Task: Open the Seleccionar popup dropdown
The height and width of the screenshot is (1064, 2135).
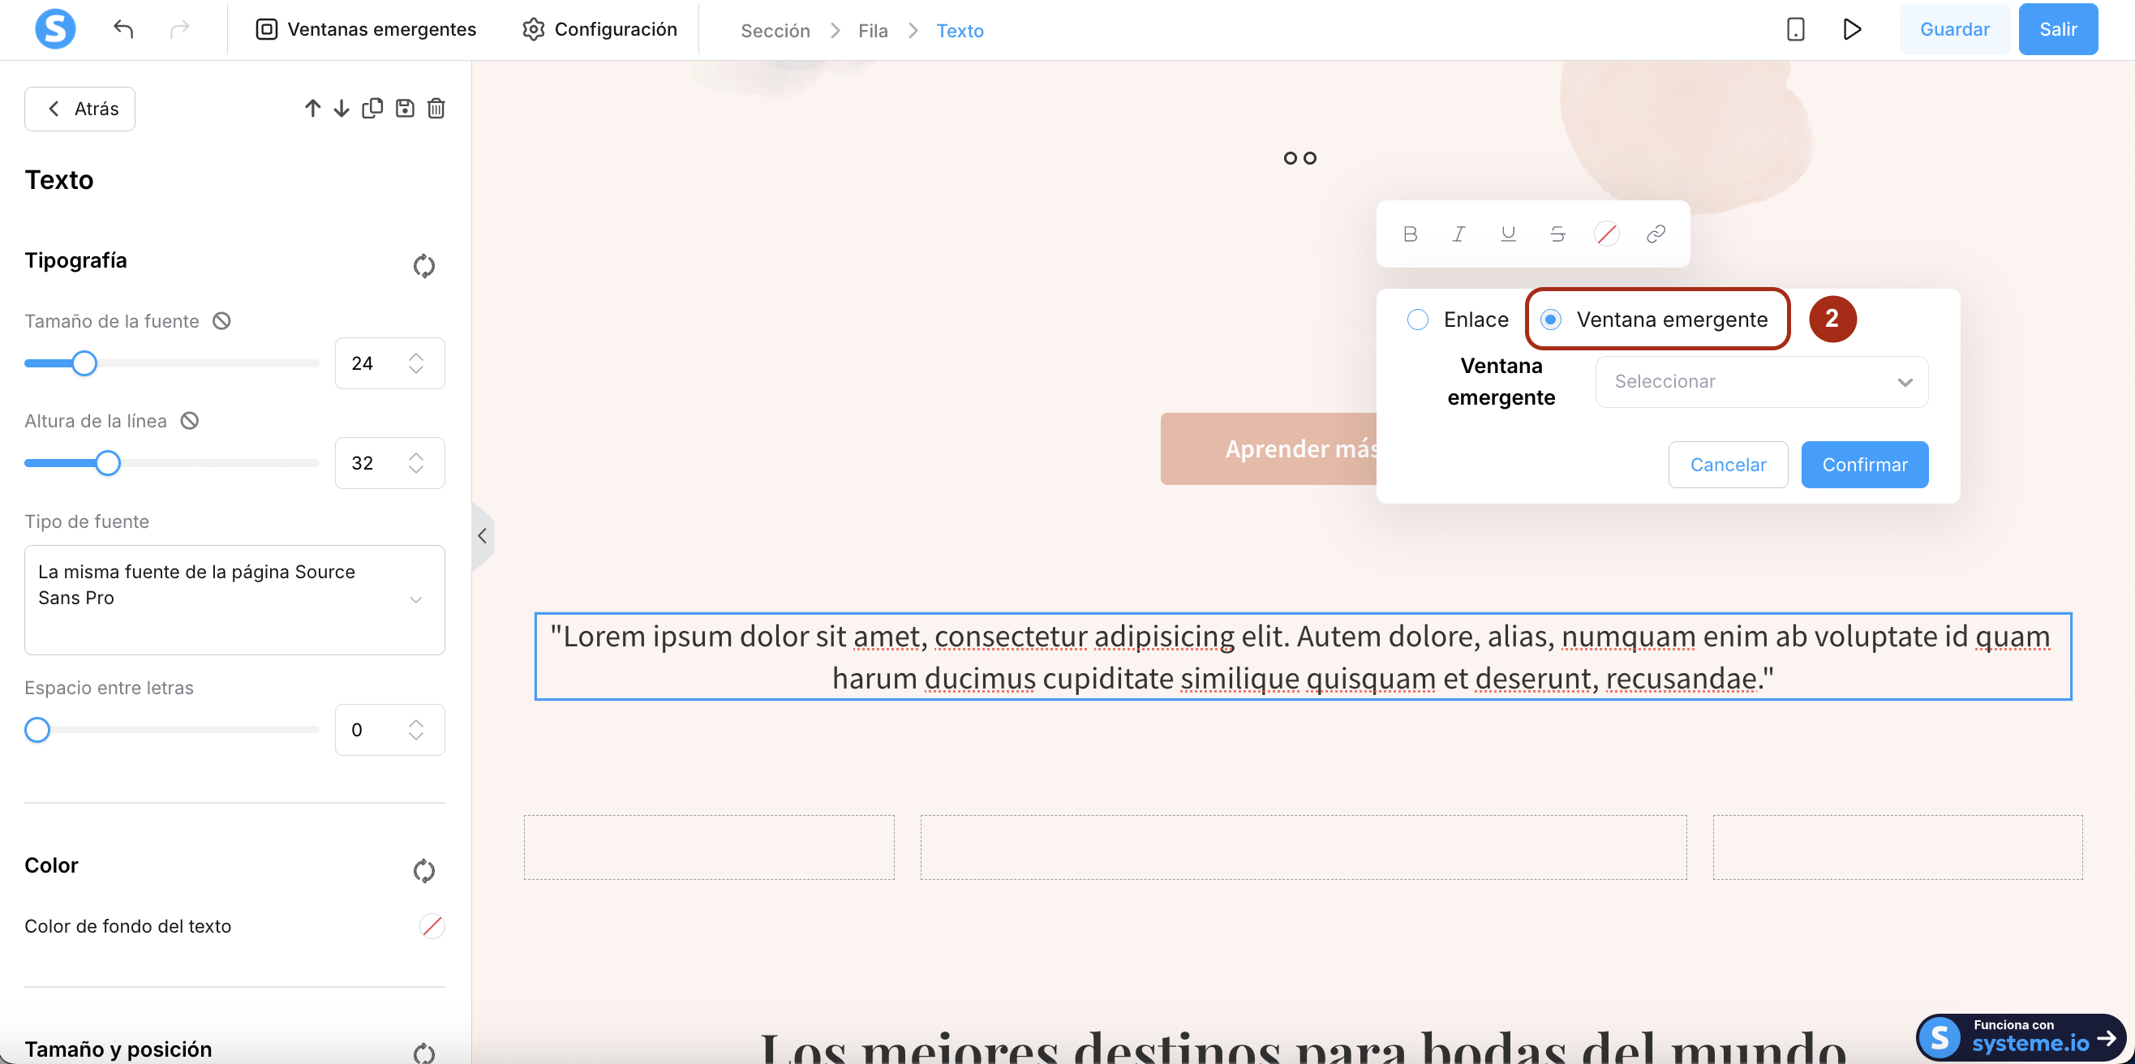Action: (1761, 382)
